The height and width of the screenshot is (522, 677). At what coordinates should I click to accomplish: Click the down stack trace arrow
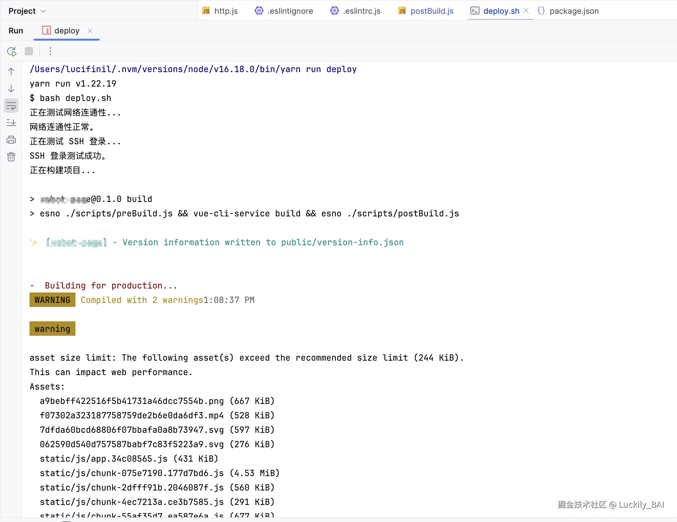11,89
